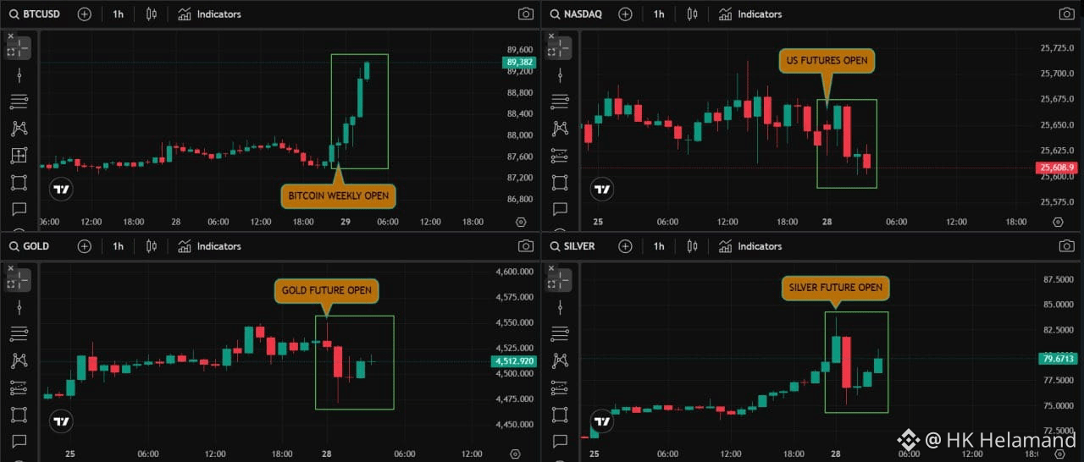Screen dimensions: 1084x462
Task: Select the XABCD pattern tool on BTCUSD
Action: (x=19, y=129)
